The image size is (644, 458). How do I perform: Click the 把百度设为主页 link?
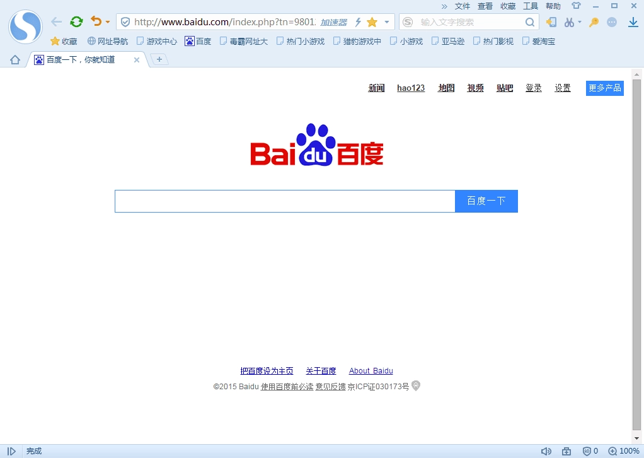click(267, 371)
